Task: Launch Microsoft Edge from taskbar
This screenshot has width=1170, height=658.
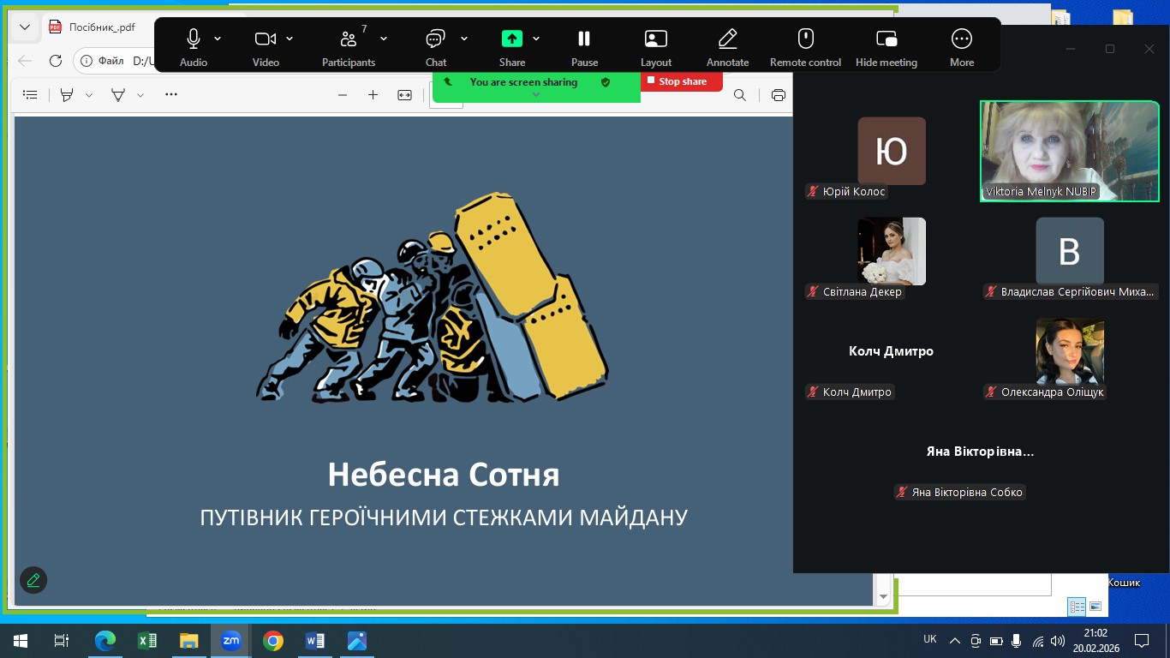Action: [105, 641]
